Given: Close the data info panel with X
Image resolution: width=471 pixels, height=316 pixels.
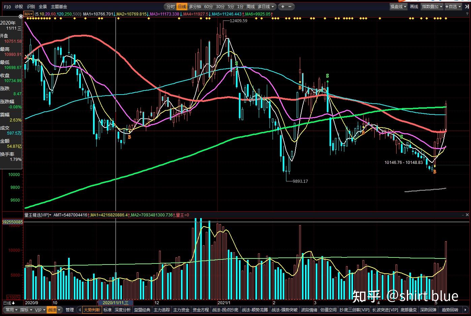Looking at the screenshot, I should [x=21, y=16].
